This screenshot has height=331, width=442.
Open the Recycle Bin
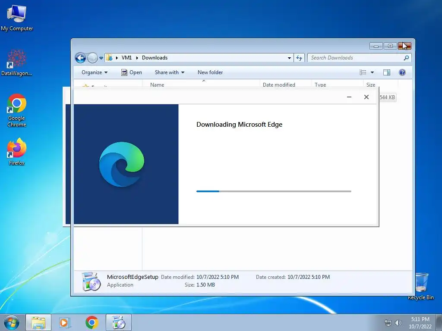[x=421, y=286]
